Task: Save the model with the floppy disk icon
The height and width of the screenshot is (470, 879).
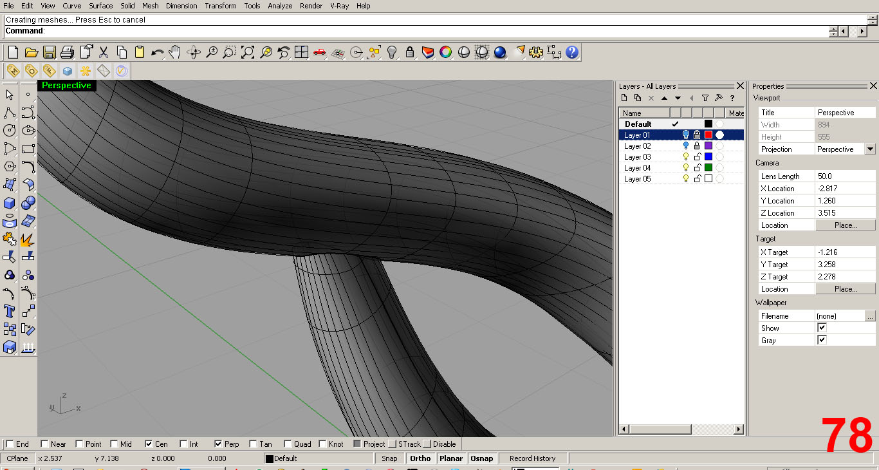Action: [x=49, y=52]
